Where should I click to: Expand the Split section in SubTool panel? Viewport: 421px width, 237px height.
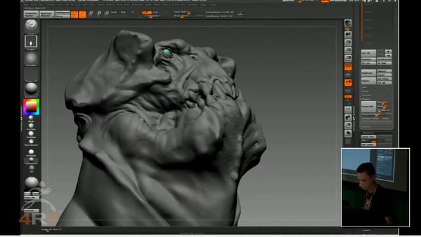pyautogui.click(x=364, y=88)
